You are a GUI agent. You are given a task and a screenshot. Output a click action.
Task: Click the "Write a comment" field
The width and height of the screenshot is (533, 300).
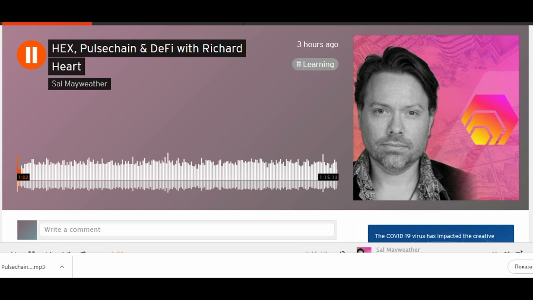point(187,230)
